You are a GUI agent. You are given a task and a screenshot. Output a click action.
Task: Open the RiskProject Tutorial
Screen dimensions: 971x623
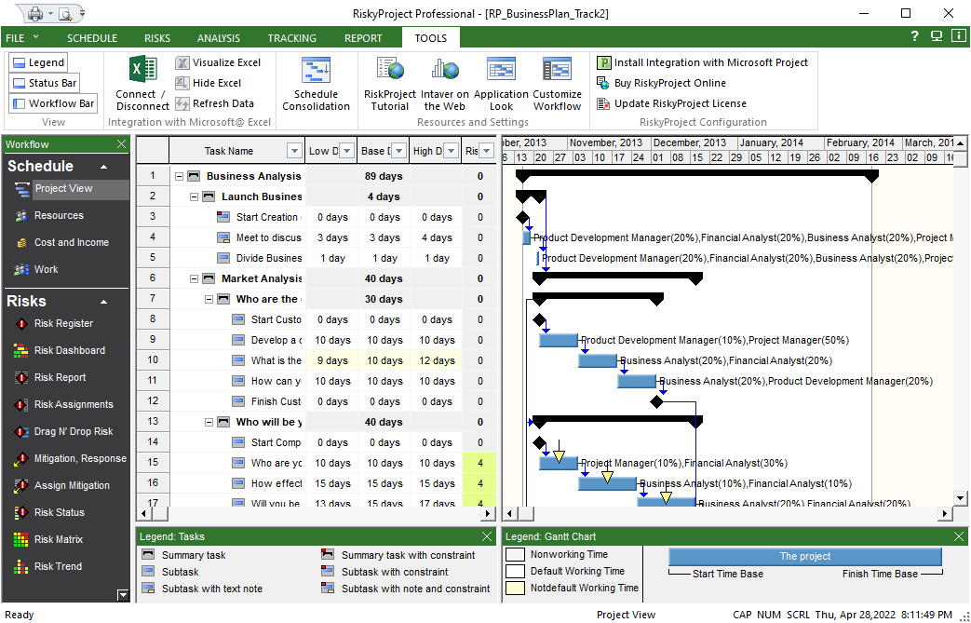pos(389,84)
